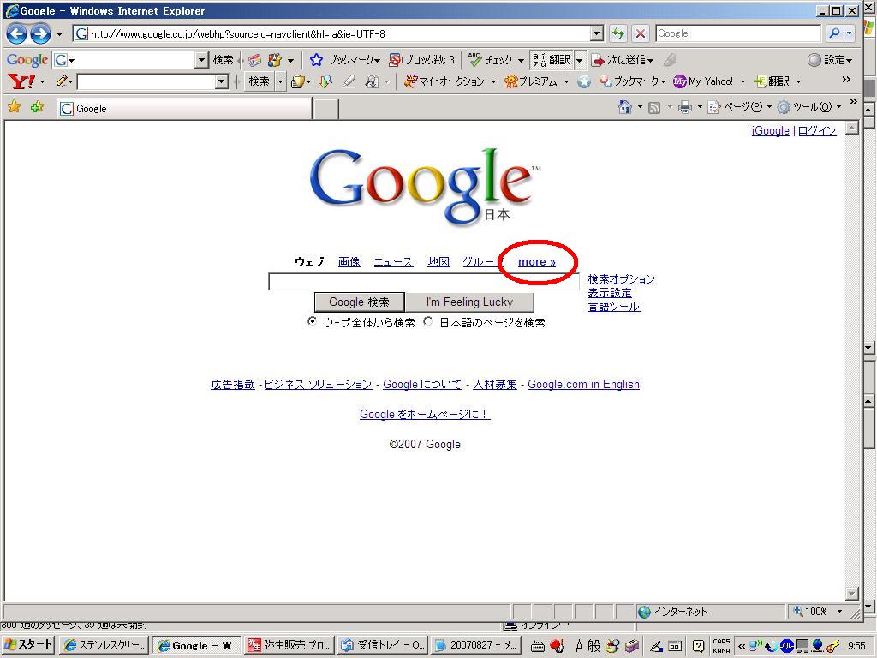Switch to 受信トレイ taskbar window
877x658 pixels.
click(x=383, y=645)
